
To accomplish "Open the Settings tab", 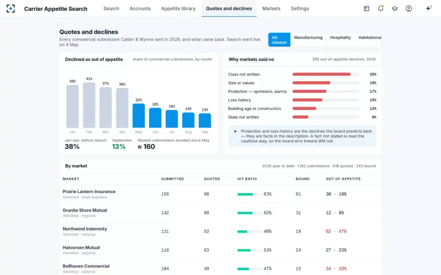I will tap(300, 8).
